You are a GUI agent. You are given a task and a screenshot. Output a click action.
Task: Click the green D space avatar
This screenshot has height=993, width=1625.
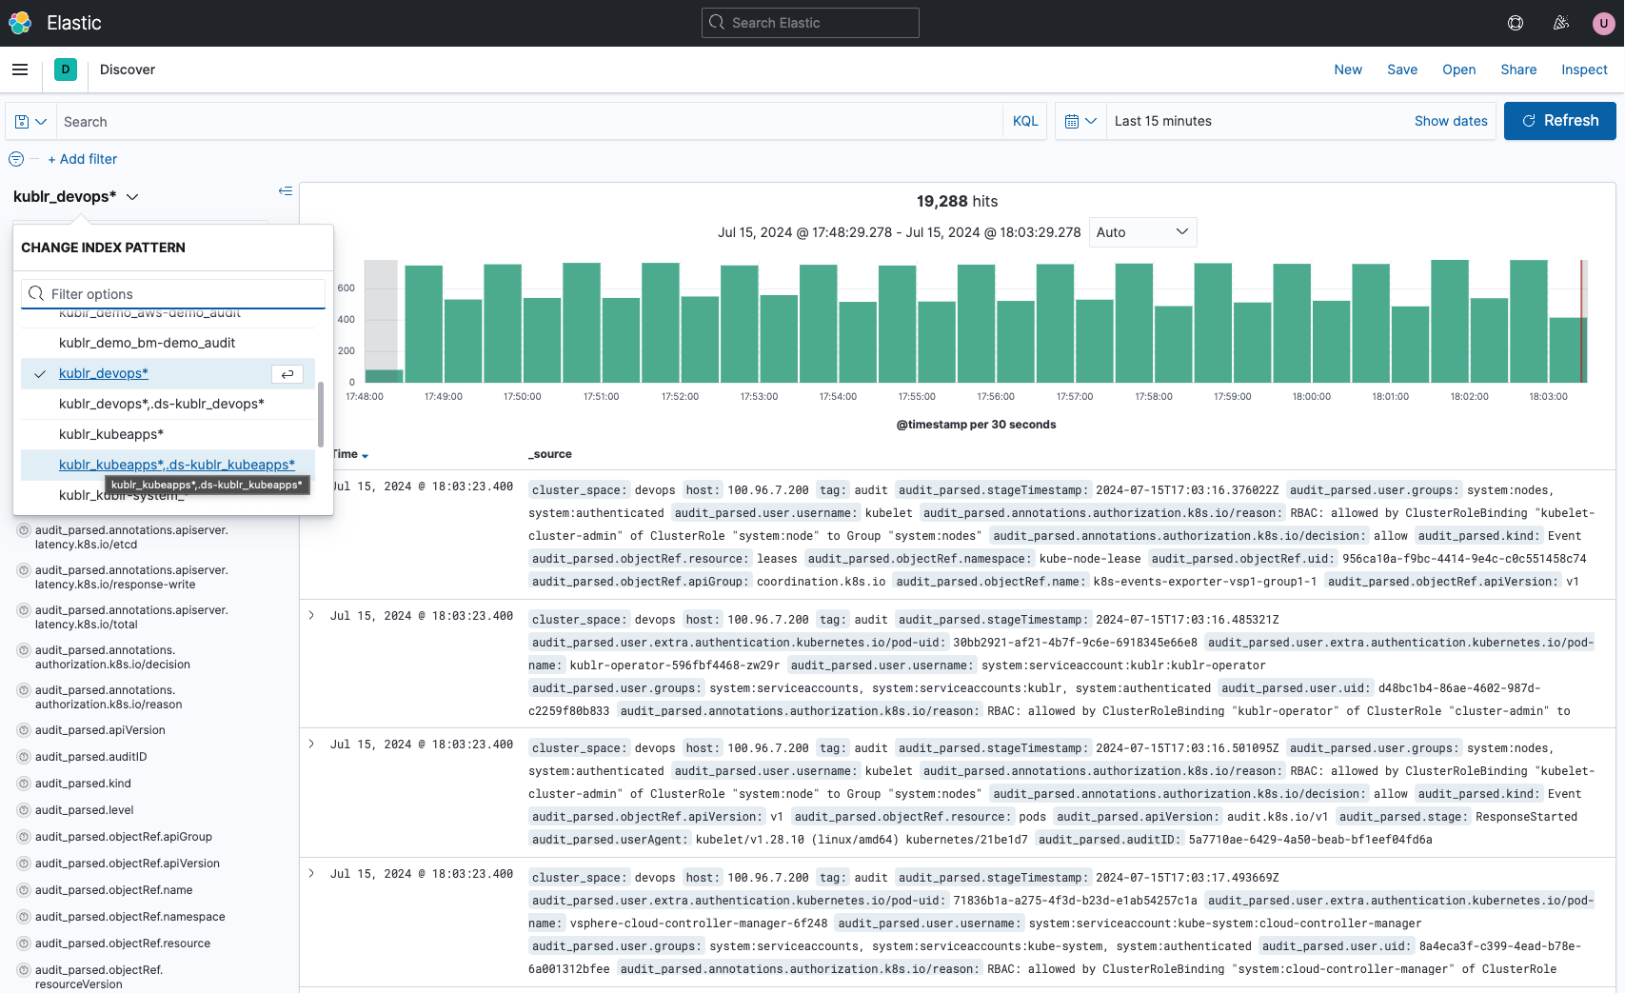click(66, 70)
